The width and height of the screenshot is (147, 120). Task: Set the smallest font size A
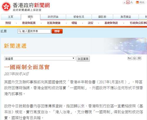pyautogui.click(x=124, y=3)
